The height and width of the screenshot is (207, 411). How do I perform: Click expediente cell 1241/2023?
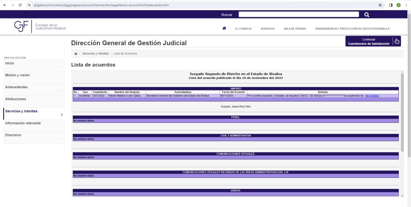click(100, 96)
